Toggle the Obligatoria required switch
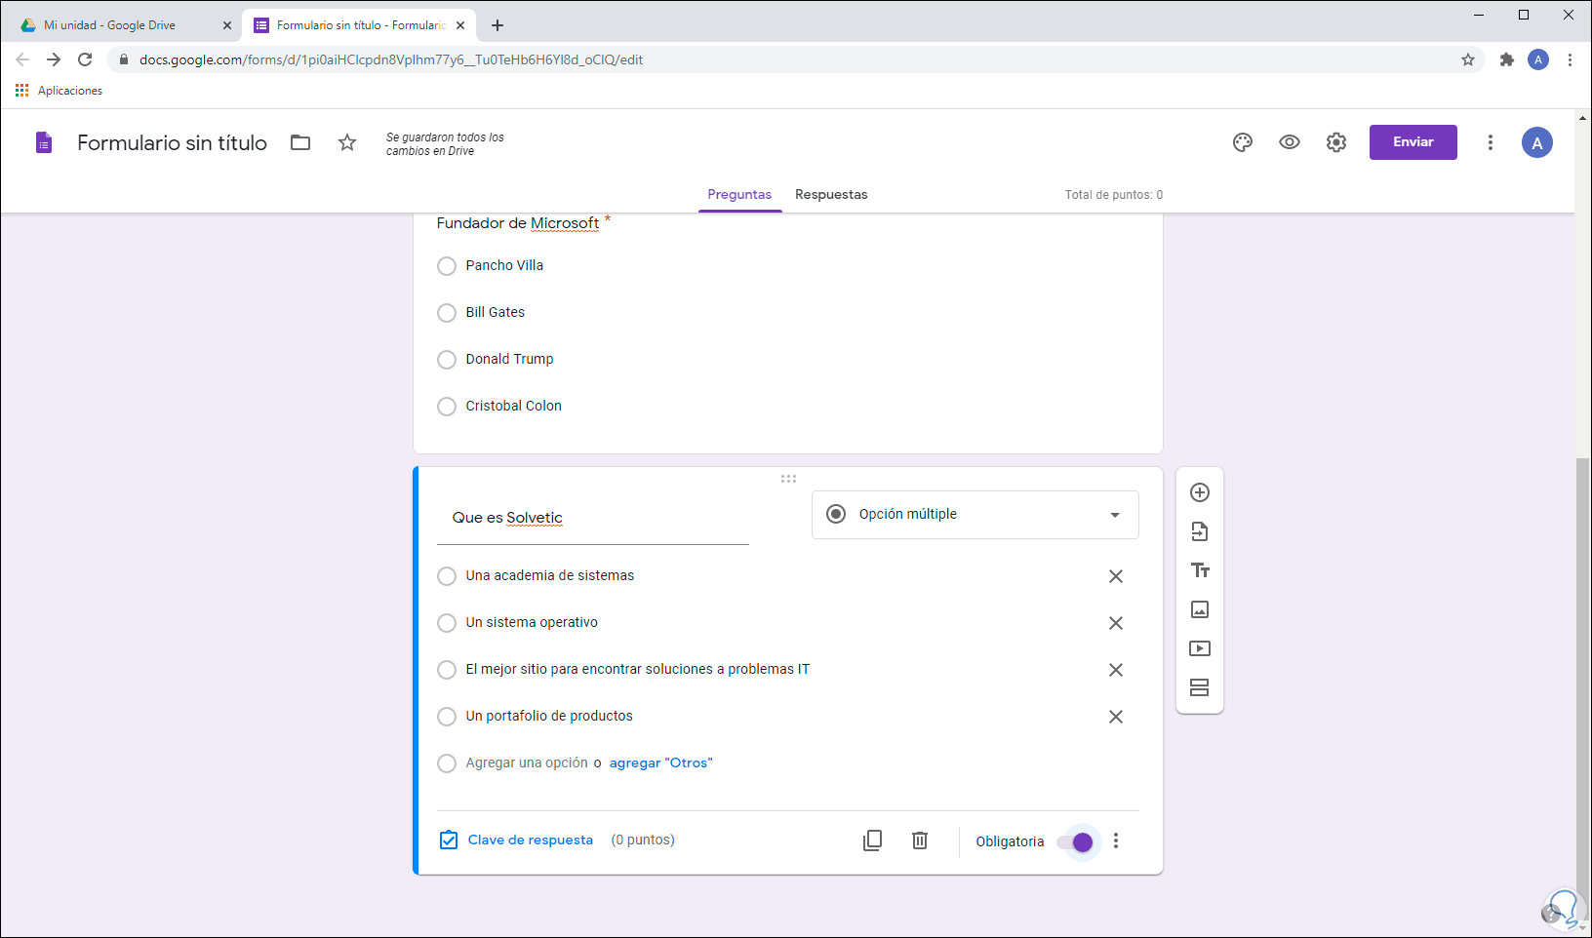The image size is (1592, 938). [x=1076, y=841]
